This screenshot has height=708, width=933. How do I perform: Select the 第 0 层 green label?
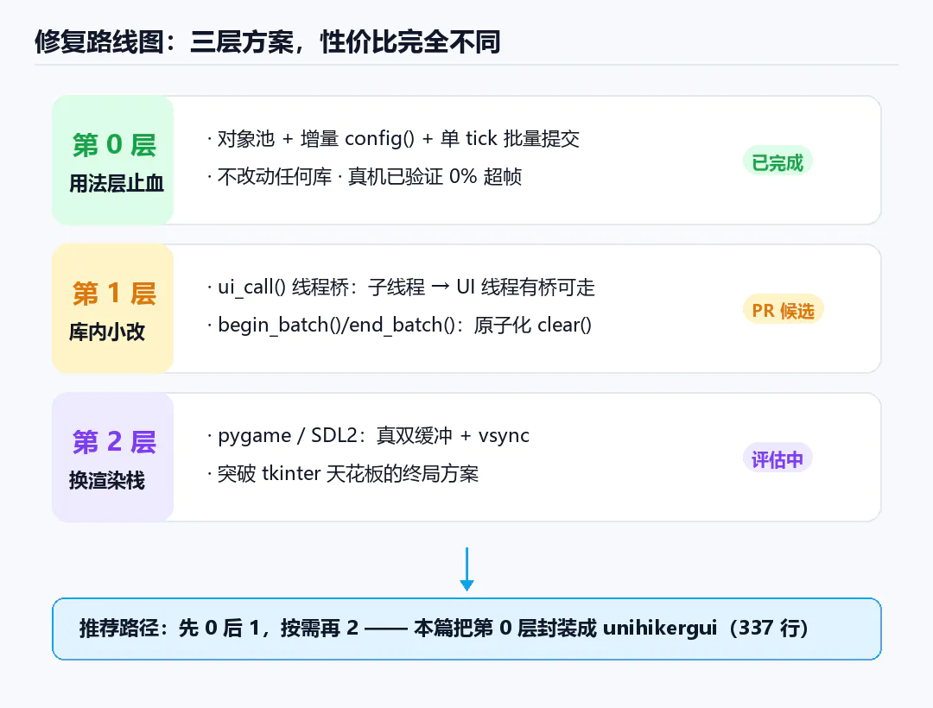(x=114, y=145)
